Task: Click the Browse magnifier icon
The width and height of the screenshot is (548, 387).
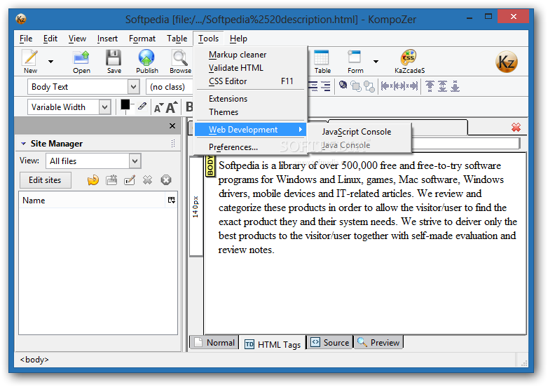Action: point(180,57)
